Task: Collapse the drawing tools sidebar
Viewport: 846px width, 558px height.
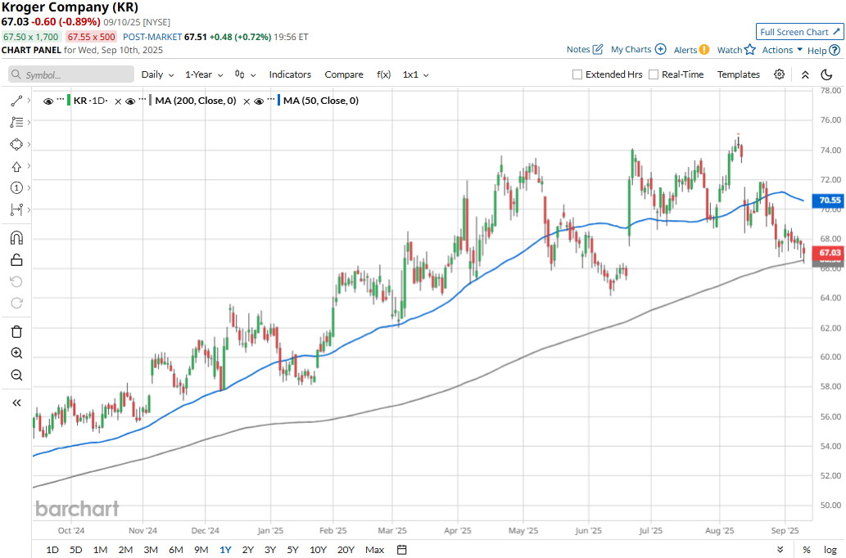Action: click(x=16, y=403)
